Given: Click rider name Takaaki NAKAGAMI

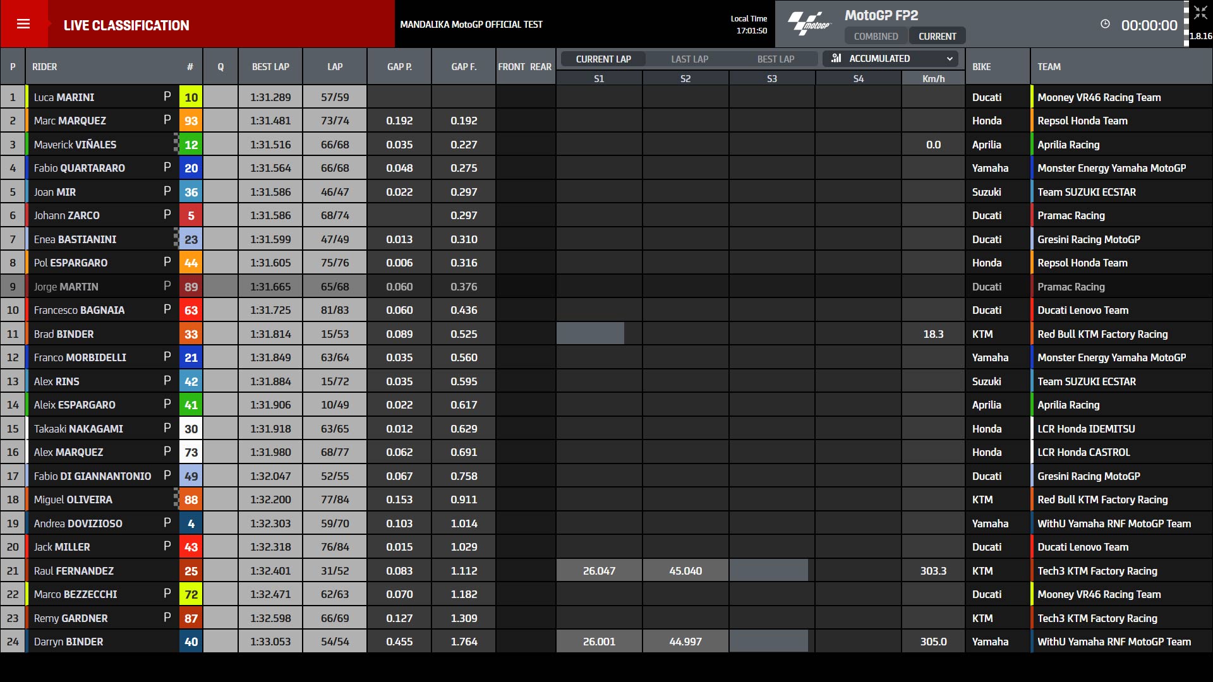Looking at the screenshot, I should [78, 429].
